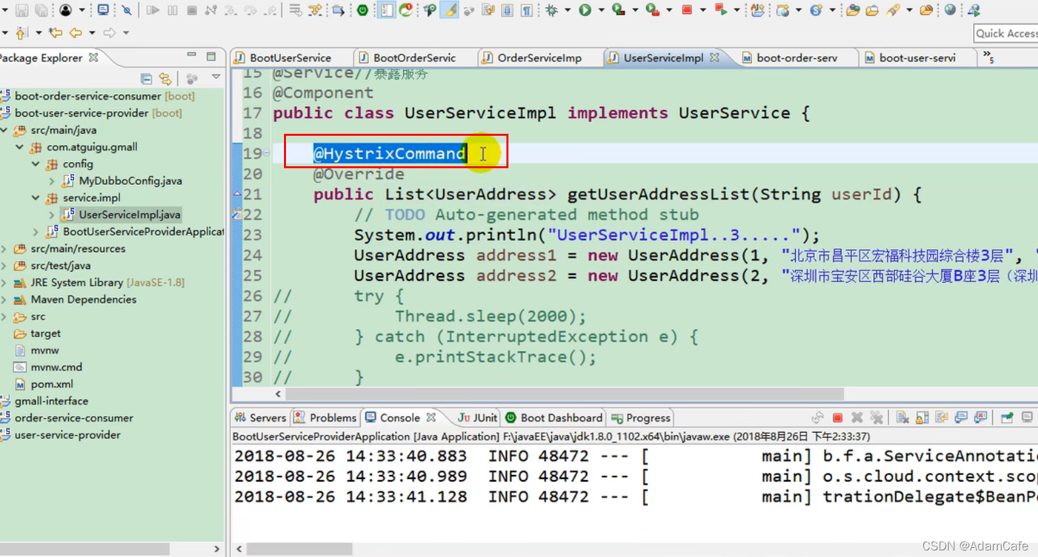Viewport: 1038px width, 557px height.
Task: Click the Quick Access search field
Action: click(x=1006, y=33)
